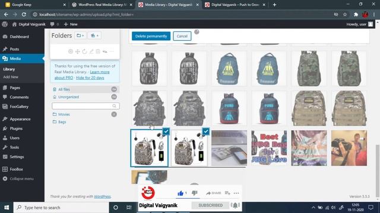
Task: Click the Delete permanently button
Action: tap(151, 36)
